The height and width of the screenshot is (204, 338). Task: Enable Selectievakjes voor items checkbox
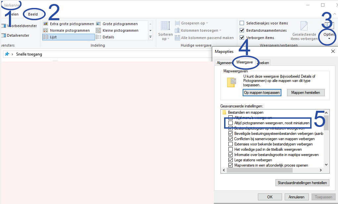242,23
